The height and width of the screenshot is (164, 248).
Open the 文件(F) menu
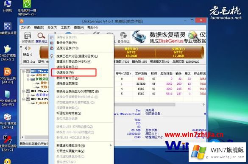tap(25, 28)
